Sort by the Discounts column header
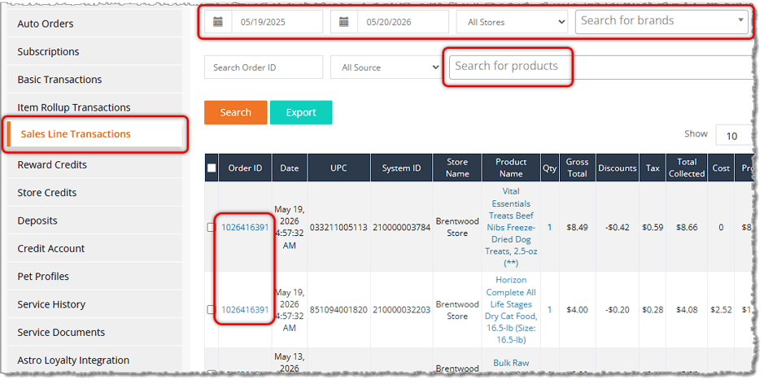This screenshot has width=764, height=384. pyautogui.click(x=618, y=168)
